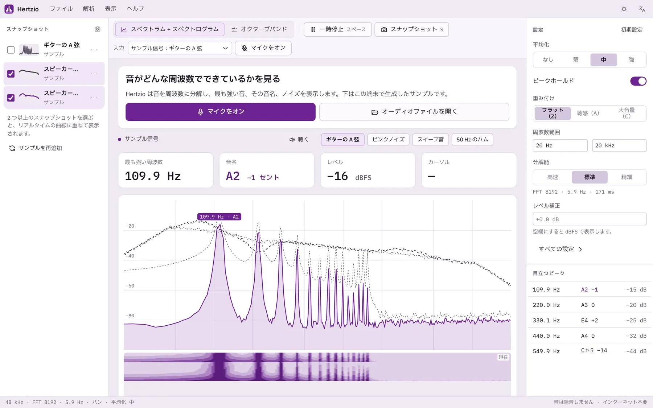Check the ギターの A 弦 snapshot checkbox
This screenshot has width=653, height=408.
click(11, 50)
